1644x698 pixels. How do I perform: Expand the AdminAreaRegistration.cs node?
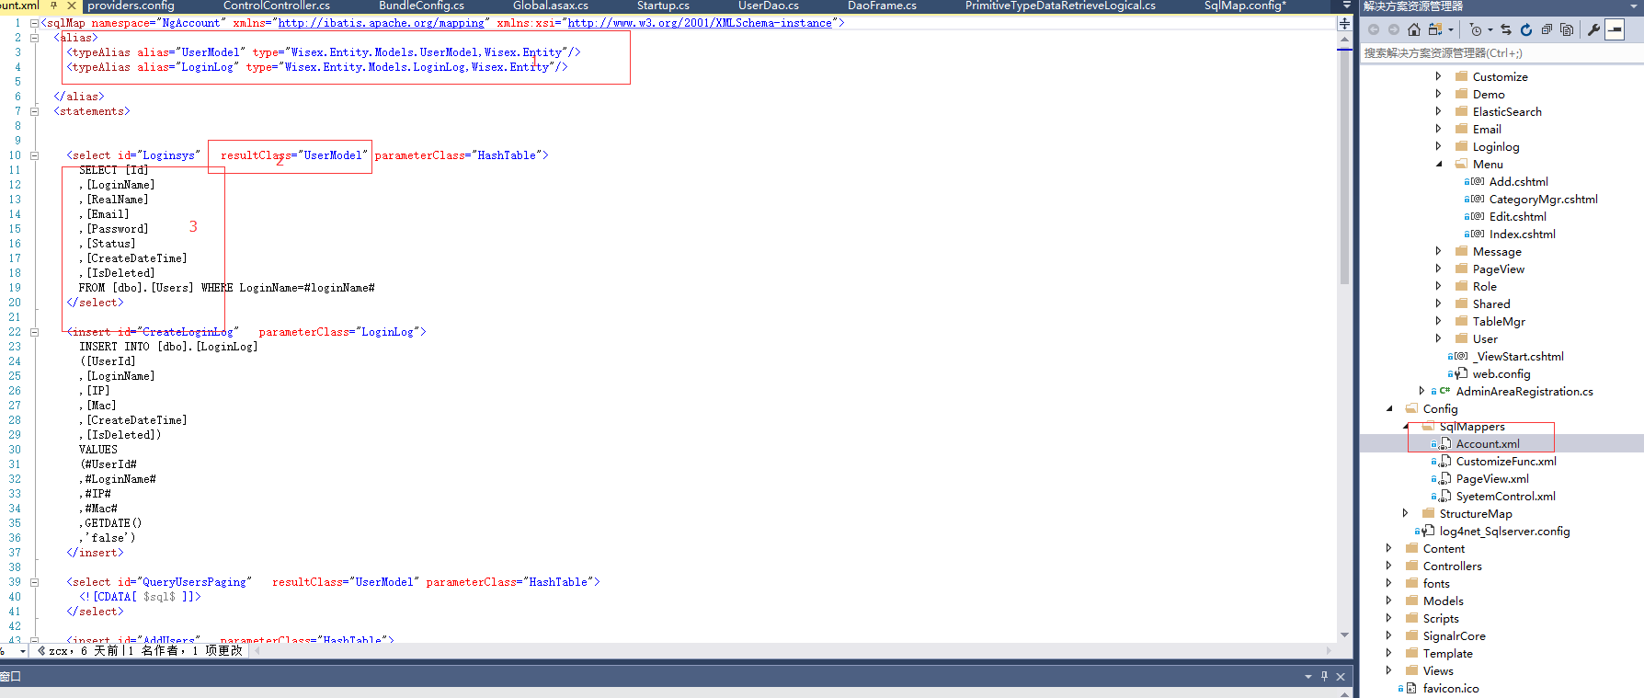(1422, 391)
